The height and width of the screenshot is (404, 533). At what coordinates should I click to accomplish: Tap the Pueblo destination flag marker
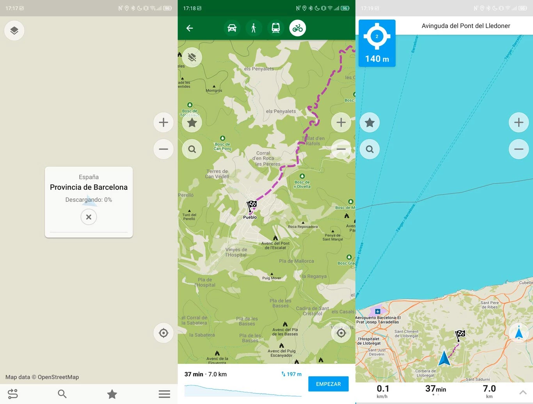pos(252,205)
